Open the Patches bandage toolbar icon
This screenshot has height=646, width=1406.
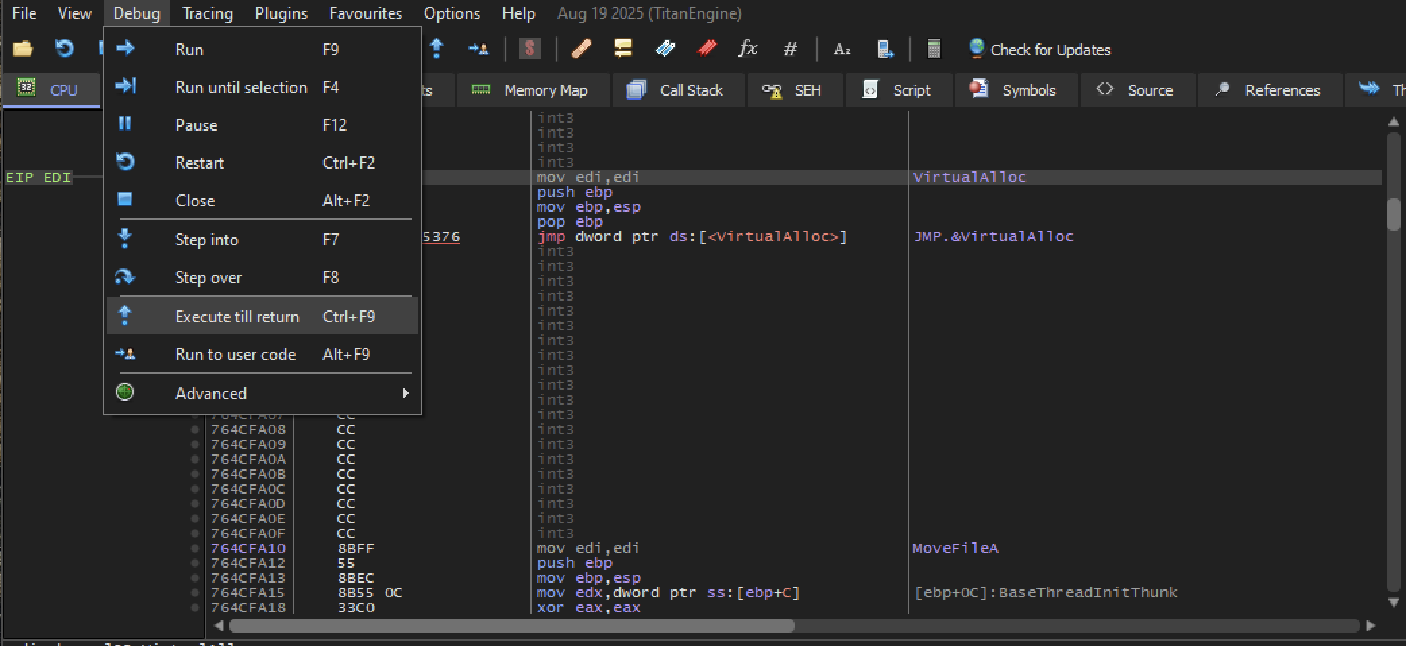point(581,49)
